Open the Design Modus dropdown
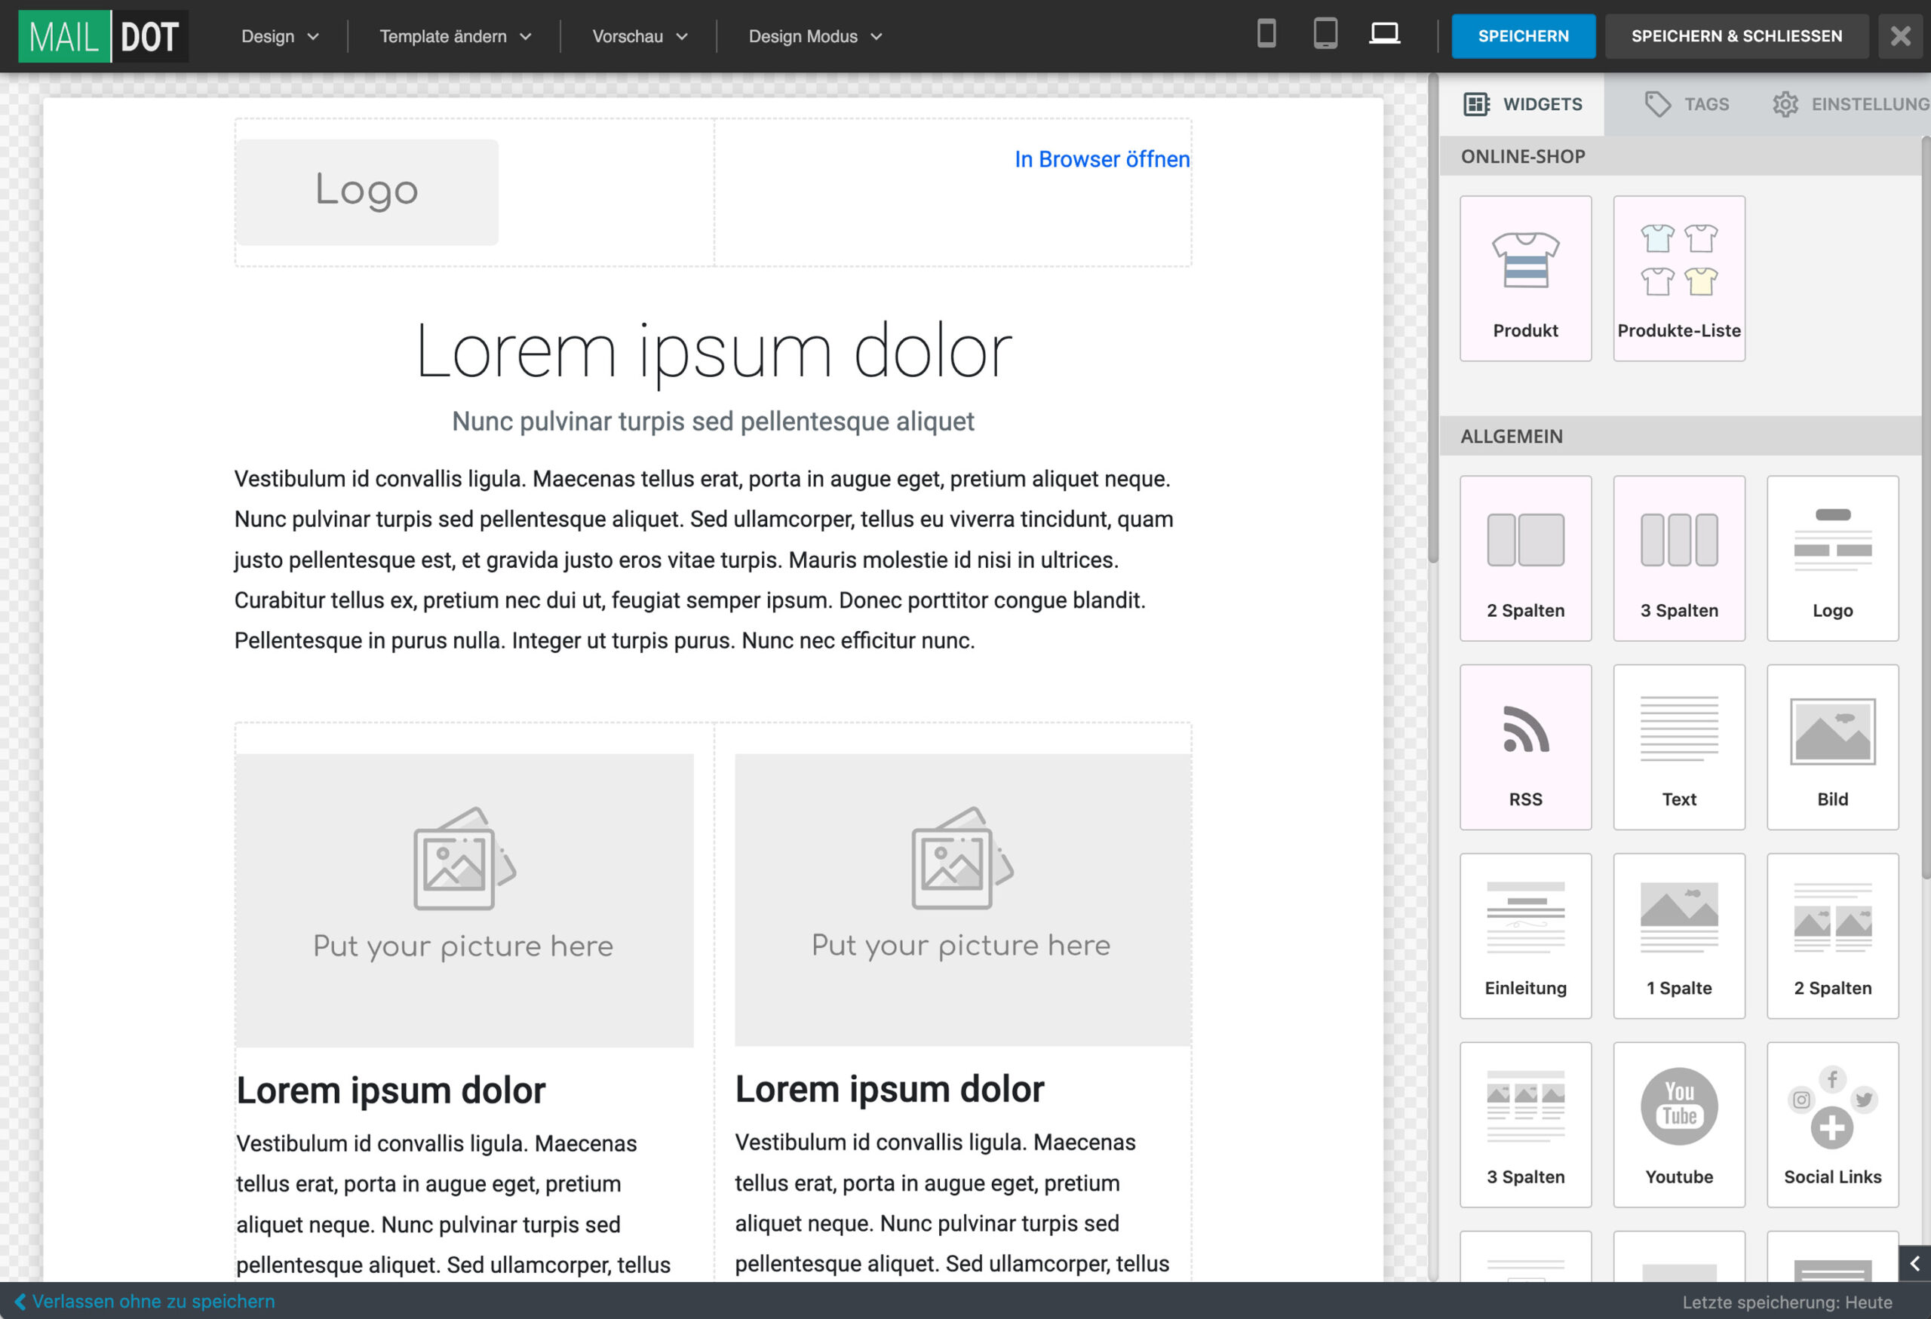 (815, 36)
